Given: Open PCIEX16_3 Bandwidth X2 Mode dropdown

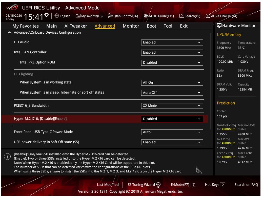Looking at the screenshot, I should pos(172,106).
